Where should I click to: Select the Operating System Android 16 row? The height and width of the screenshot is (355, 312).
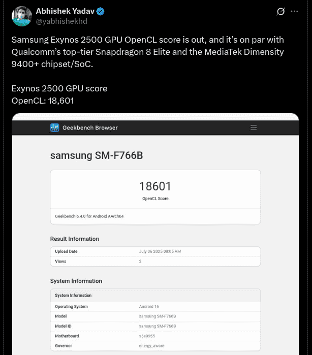tap(155, 307)
